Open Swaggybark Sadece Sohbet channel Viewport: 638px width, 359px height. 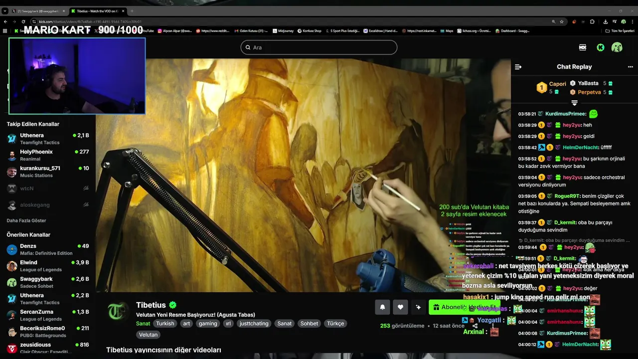48,282
